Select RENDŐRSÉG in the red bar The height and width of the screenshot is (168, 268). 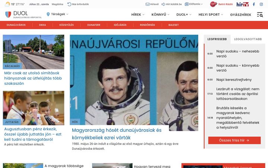147,25
